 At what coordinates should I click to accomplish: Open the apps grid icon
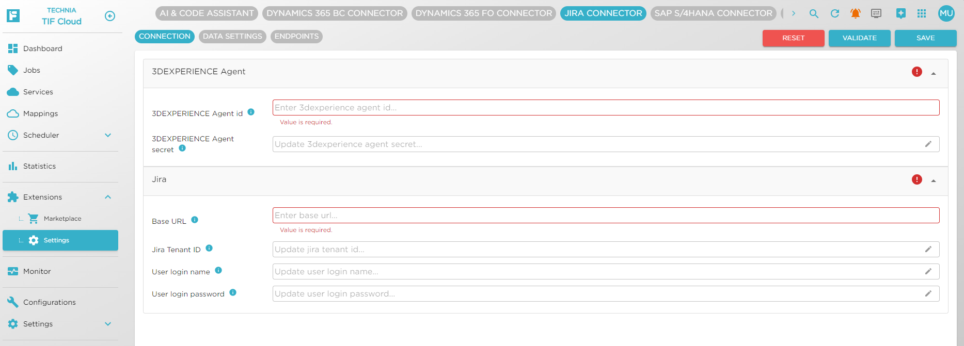tap(922, 14)
